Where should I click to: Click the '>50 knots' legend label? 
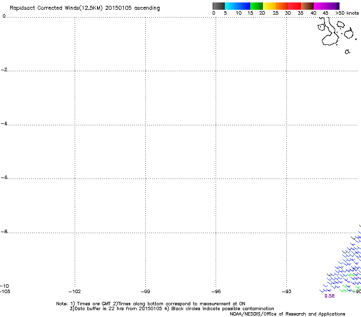(347, 13)
